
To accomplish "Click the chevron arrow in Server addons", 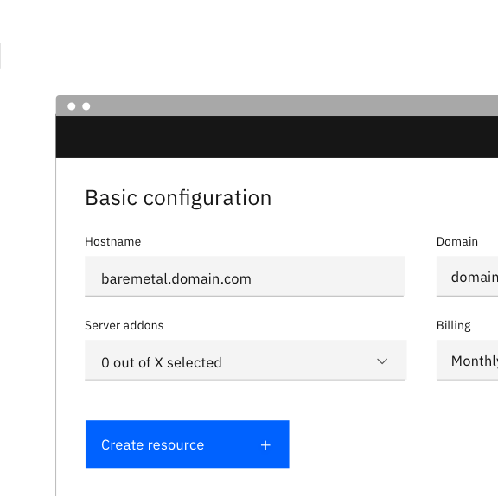I will coord(382,361).
